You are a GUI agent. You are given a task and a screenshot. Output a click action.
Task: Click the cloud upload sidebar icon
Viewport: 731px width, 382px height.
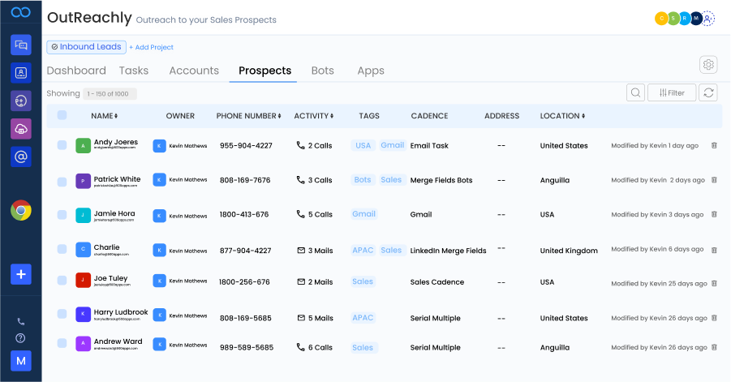coord(21,128)
